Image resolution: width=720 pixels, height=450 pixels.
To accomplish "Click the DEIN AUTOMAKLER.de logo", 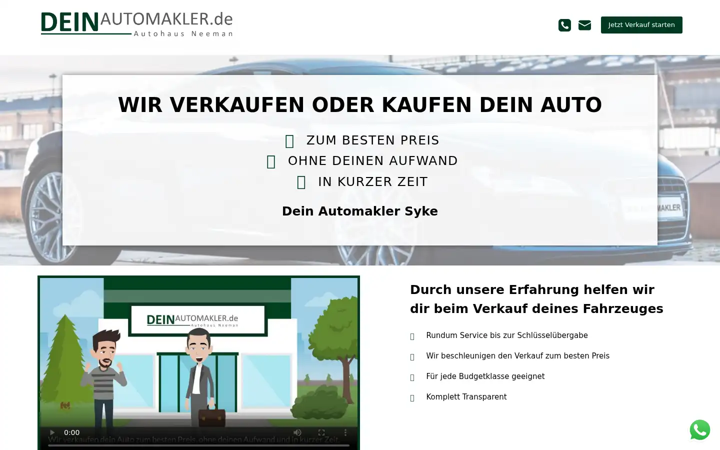I will tap(137, 24).
